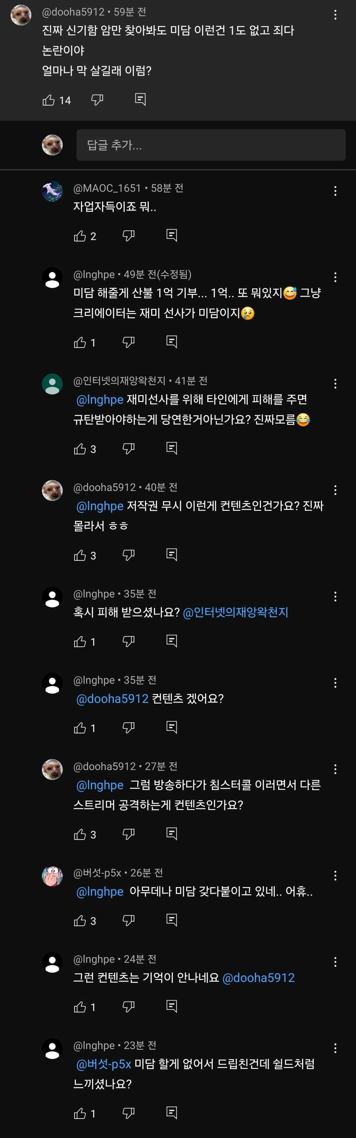Viewport: 356px width, 1138px height.
Task: Tap the @버섯-p5x mention in the last reply
Action: pyautogui.click(x=104, y=1064)
